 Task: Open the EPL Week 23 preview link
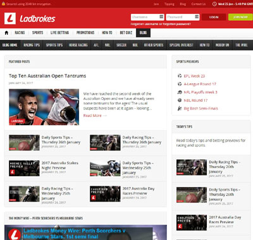(x=194, y=76)
